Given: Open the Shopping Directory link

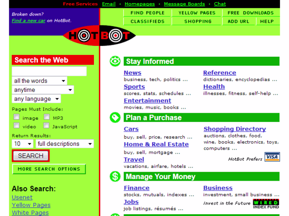Looking at the screenshot, I should coord(235,129).
